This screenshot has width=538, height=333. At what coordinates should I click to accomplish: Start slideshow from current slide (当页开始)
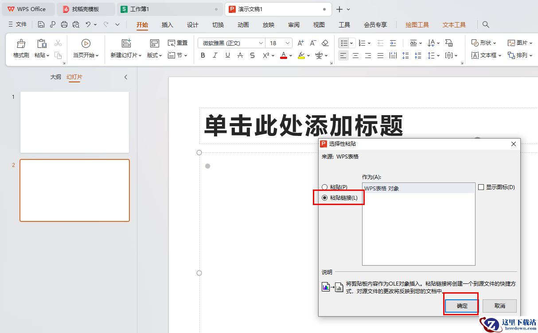point(86,49)
